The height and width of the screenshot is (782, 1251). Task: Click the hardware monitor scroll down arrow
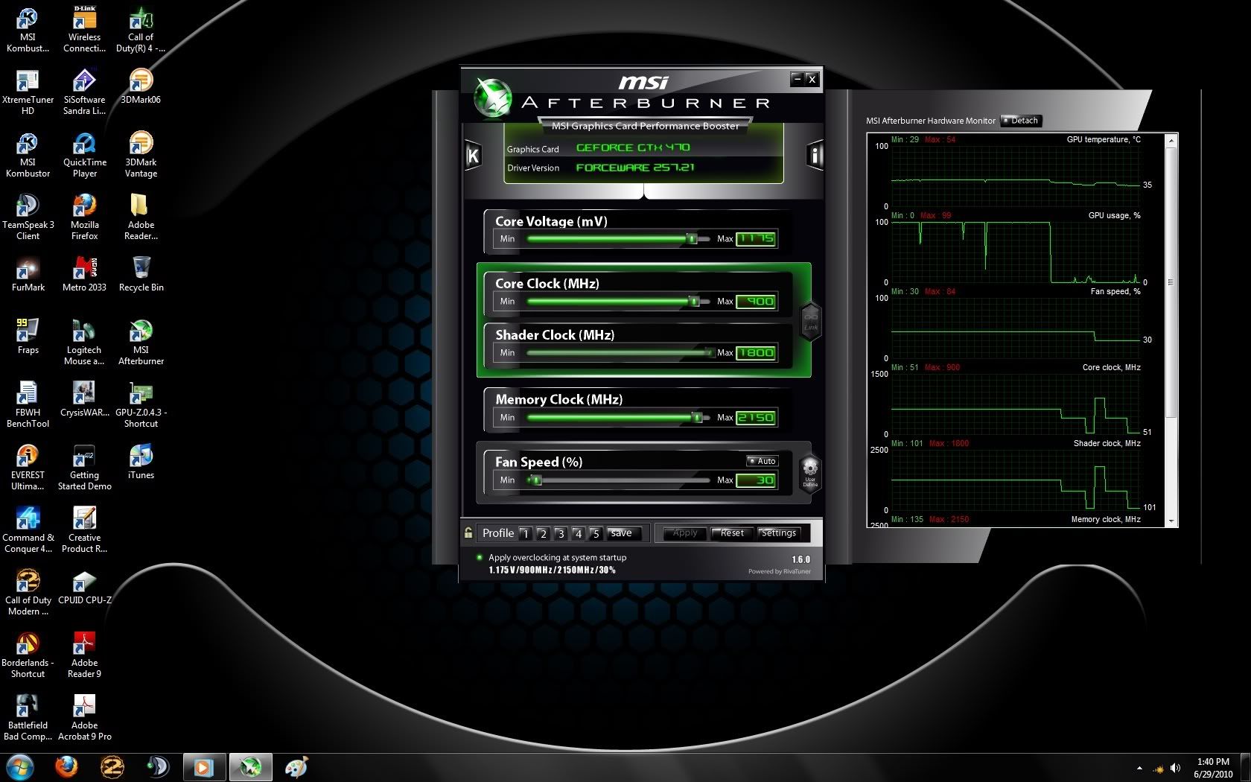click(x=1171, y=521)
